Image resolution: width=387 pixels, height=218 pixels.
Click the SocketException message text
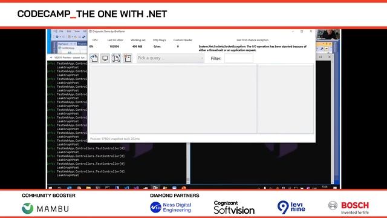tap(253, 48)
